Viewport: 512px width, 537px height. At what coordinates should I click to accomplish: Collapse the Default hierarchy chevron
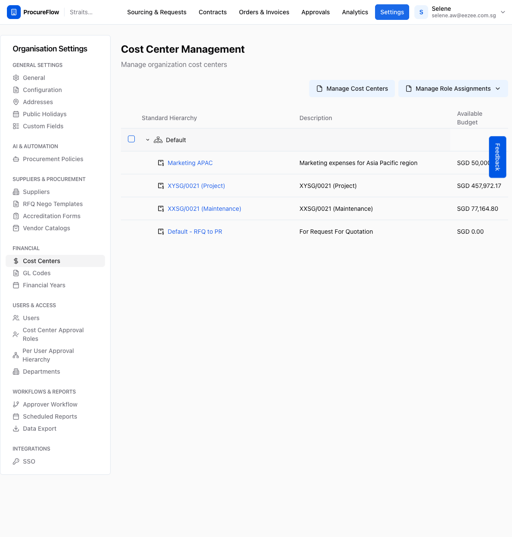click(148, 140)
